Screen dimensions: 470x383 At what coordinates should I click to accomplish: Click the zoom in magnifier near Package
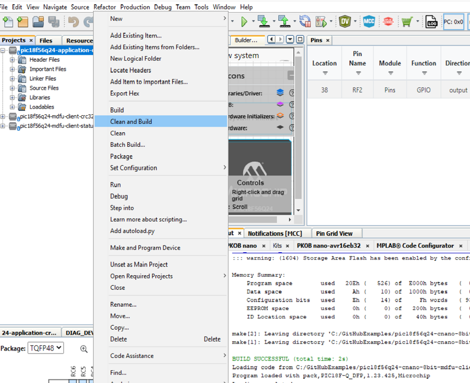[84, 349]
